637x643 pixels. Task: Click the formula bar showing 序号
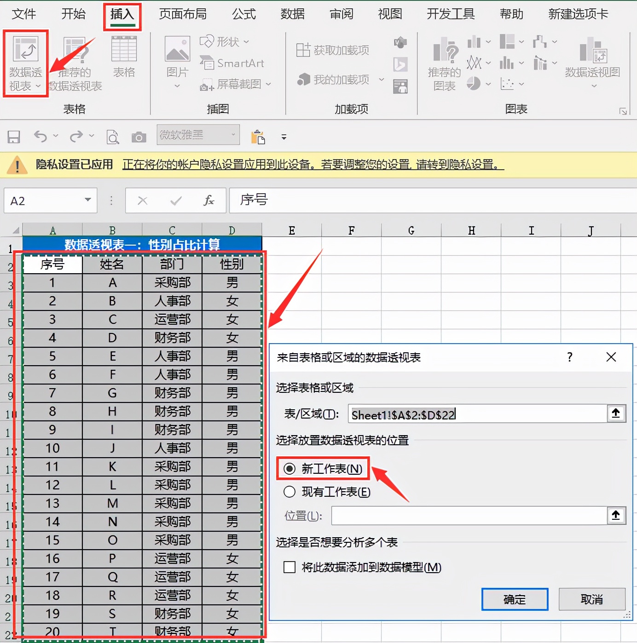(433, 200)
